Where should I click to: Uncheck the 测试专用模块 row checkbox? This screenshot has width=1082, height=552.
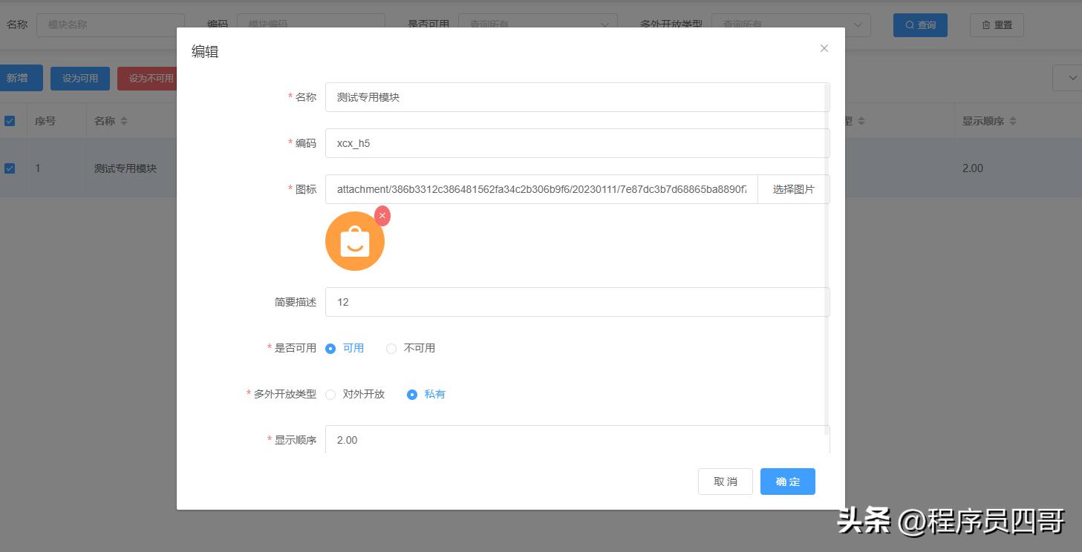tap(10, 168)
